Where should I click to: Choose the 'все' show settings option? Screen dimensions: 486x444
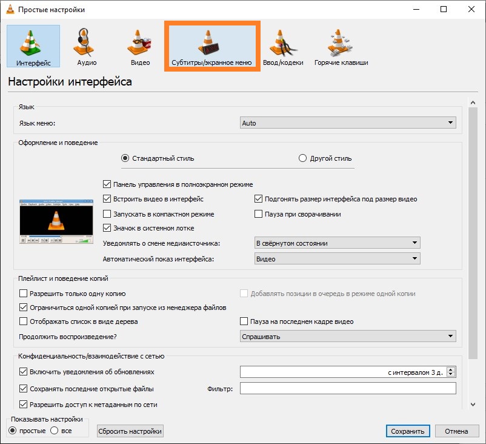coord(53,431)
